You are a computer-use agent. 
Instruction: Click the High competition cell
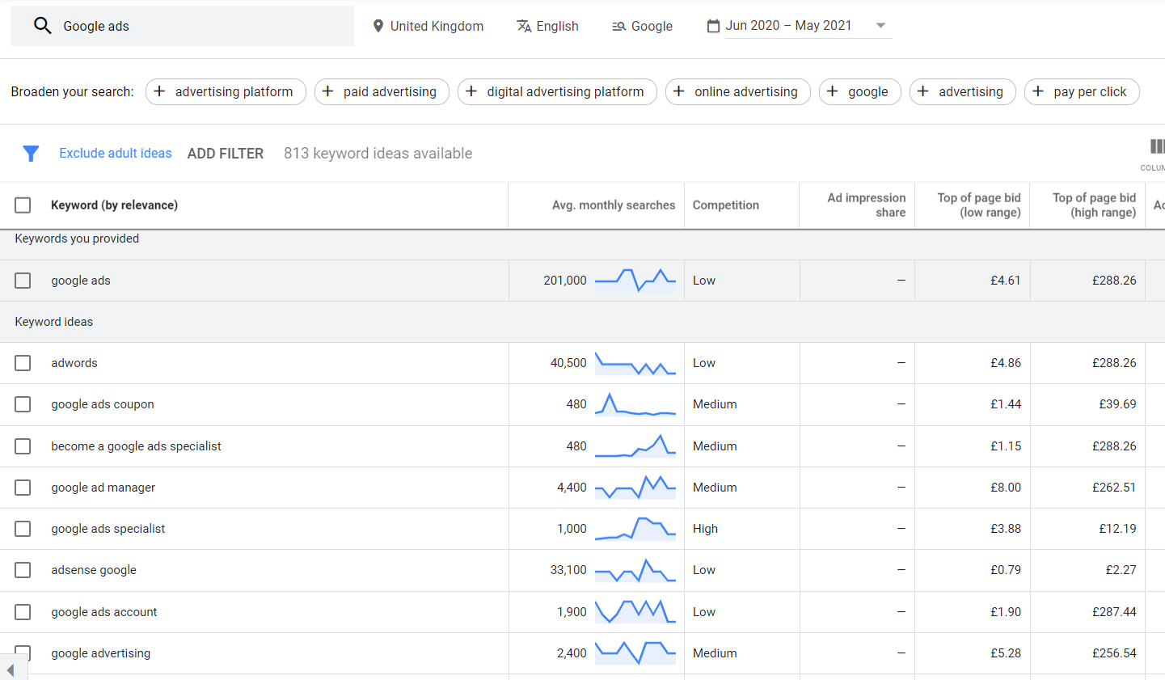(x=705, y=529)
